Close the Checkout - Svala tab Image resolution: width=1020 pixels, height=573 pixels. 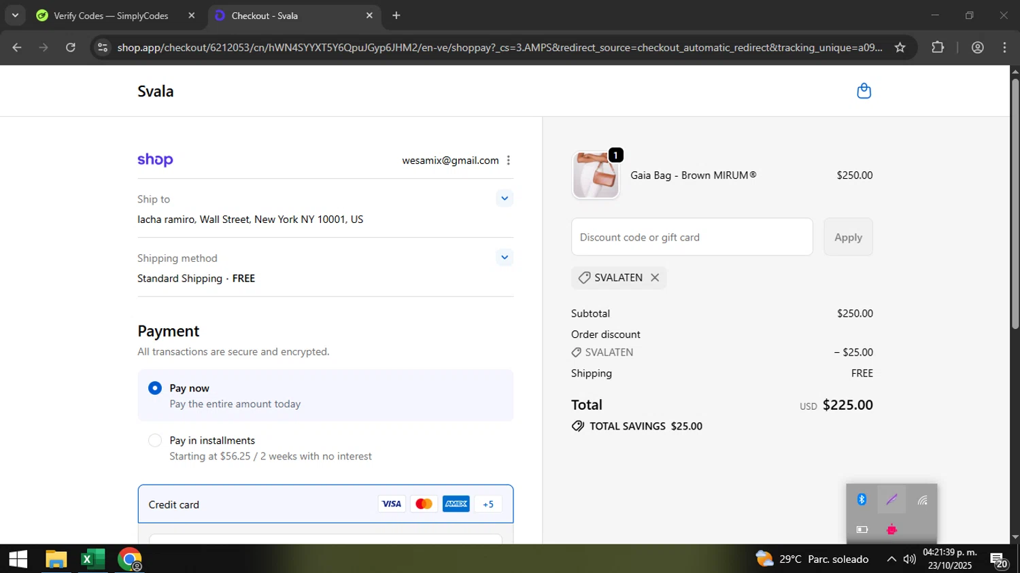[369, 15]
